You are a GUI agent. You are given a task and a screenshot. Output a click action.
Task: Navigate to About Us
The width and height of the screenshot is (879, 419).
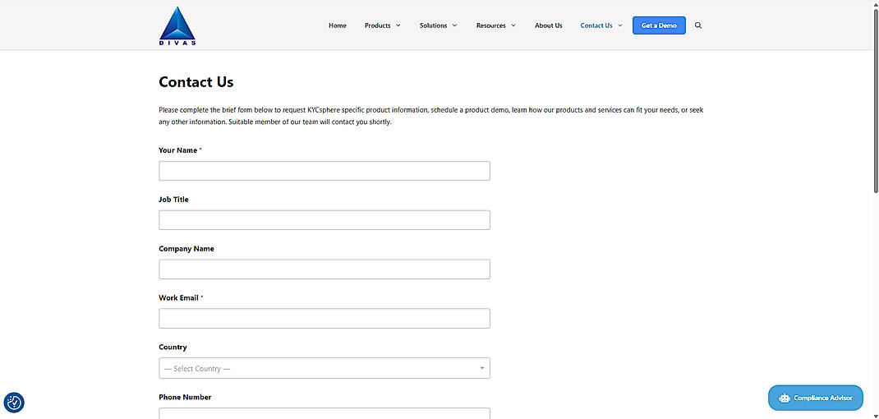(x=548, y=25)
